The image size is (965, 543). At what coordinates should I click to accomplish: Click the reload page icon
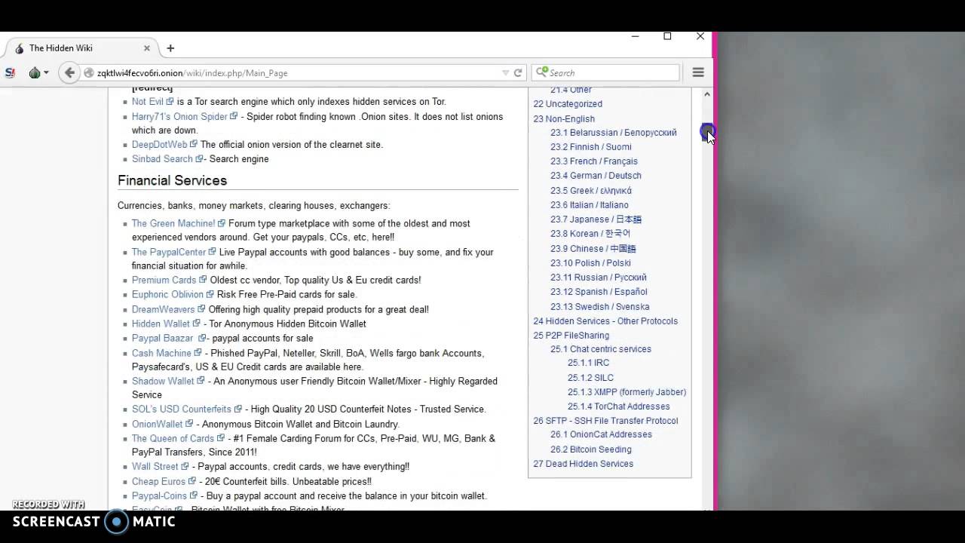click(518, 73)
